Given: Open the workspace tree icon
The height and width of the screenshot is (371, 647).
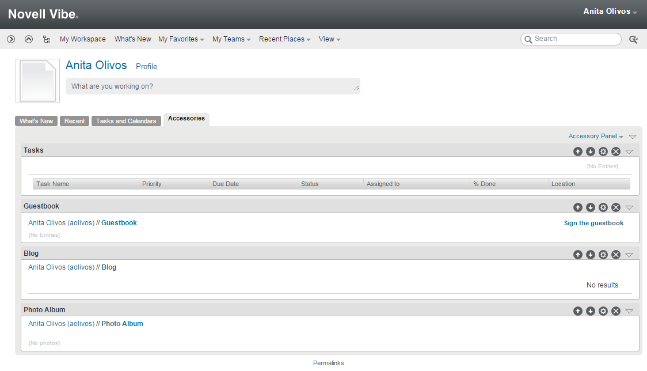Looking at the screenshot, I should point(46,39).
